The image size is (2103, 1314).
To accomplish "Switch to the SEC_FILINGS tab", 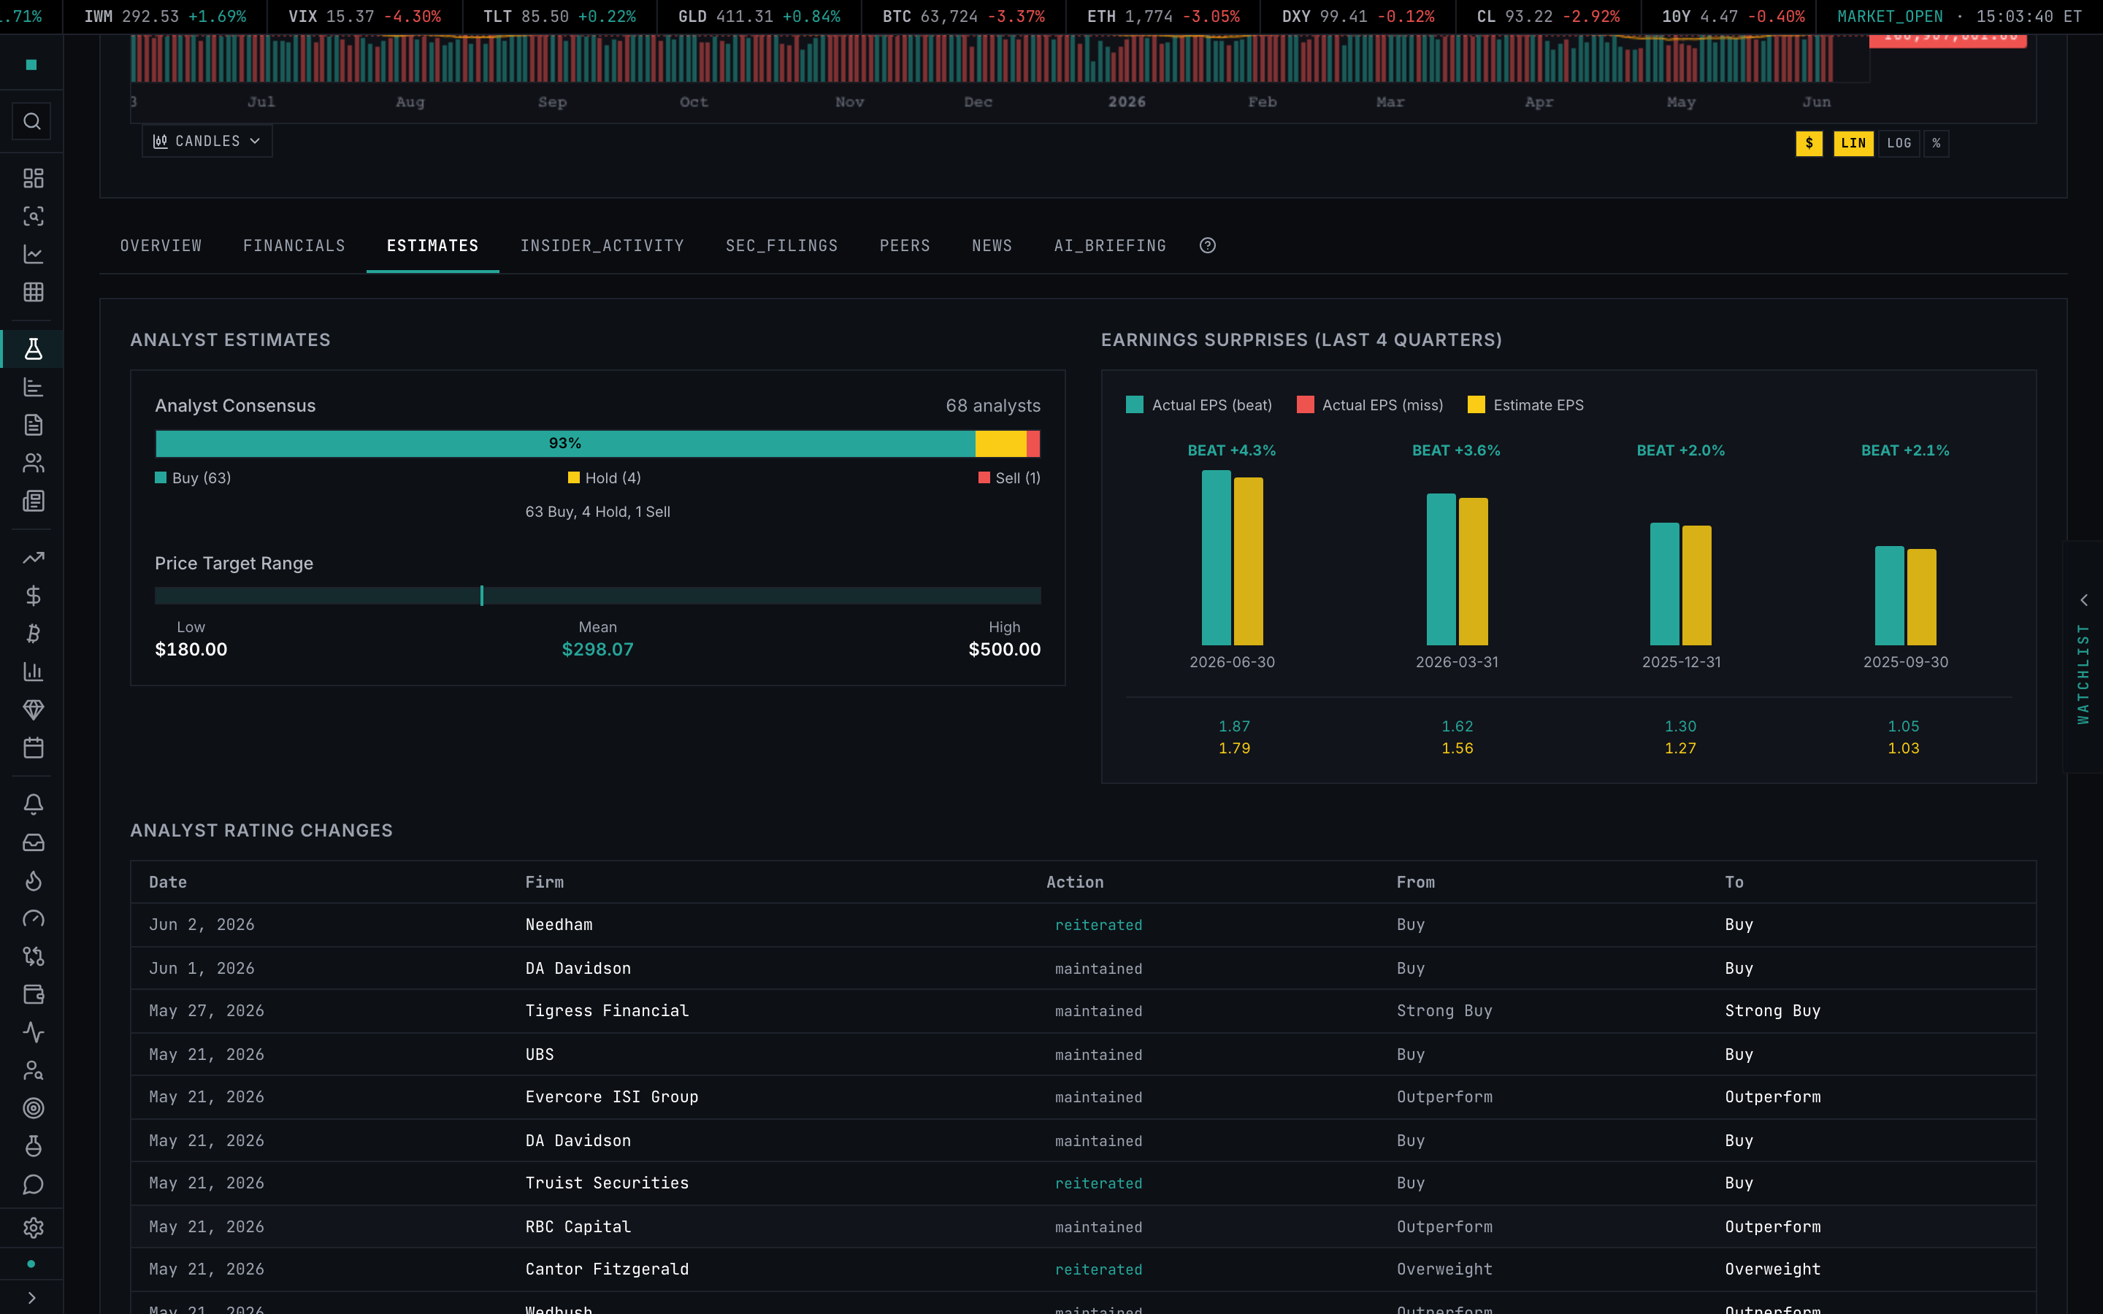I will (x=781, y=246).
